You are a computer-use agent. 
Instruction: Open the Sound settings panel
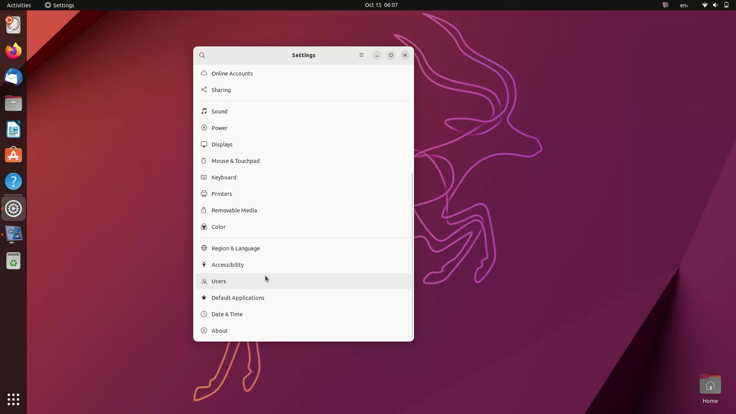[x=219, y=111]
